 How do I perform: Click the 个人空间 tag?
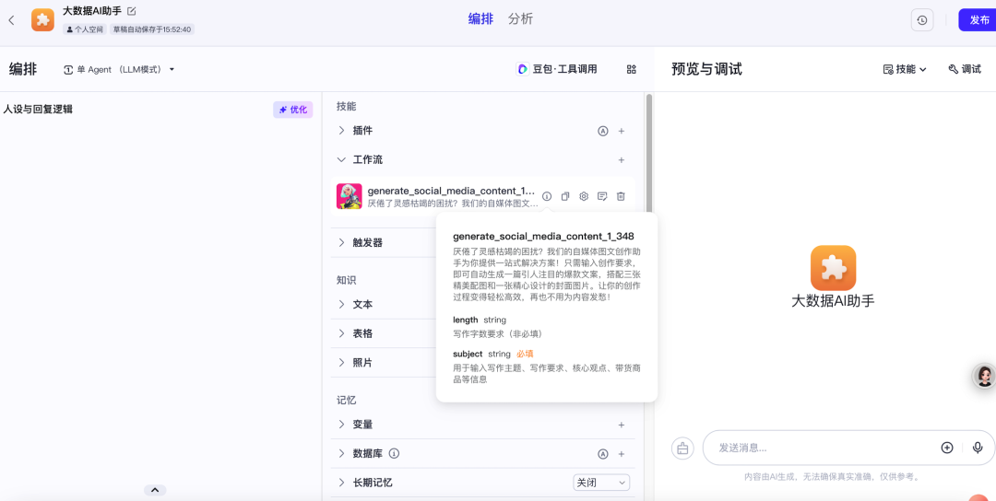[85, 29]
